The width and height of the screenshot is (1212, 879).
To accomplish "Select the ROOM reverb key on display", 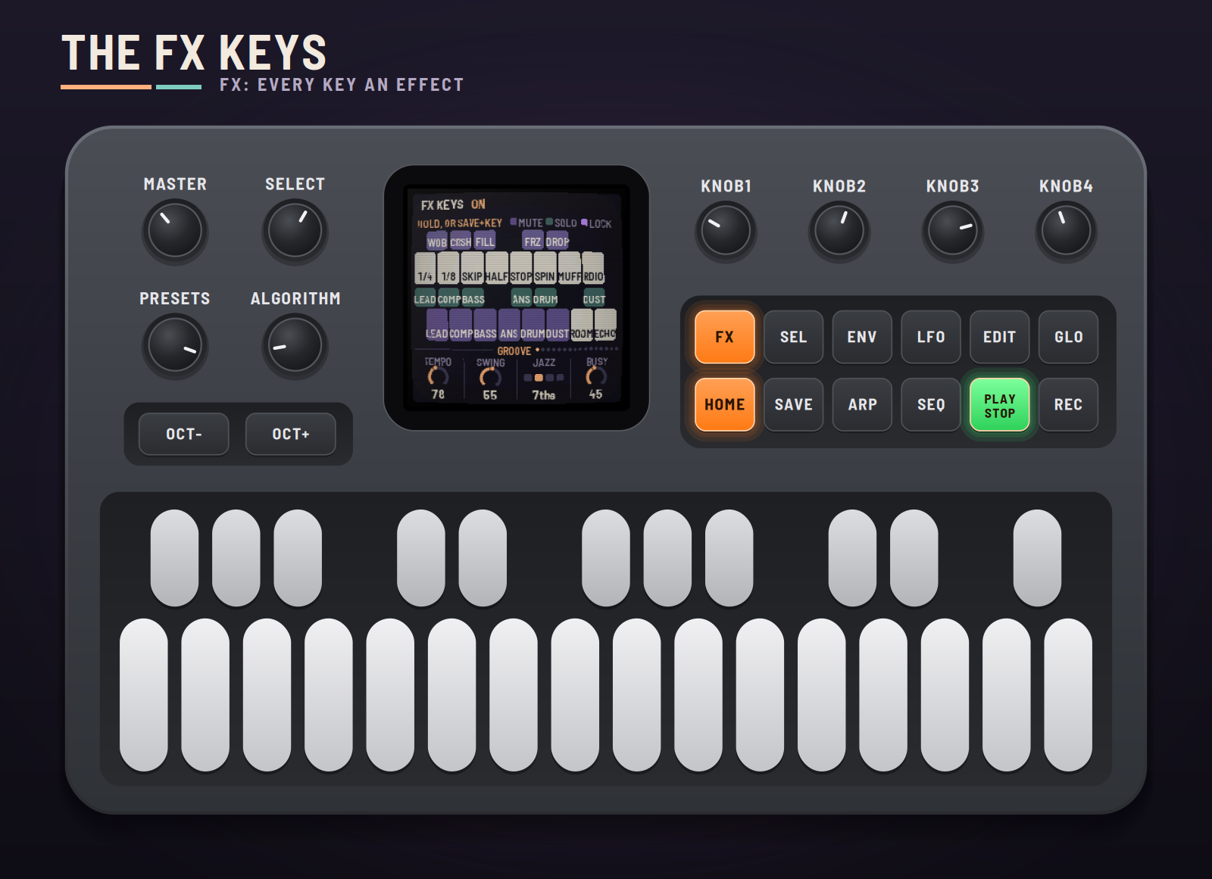I will pos(582,325).
